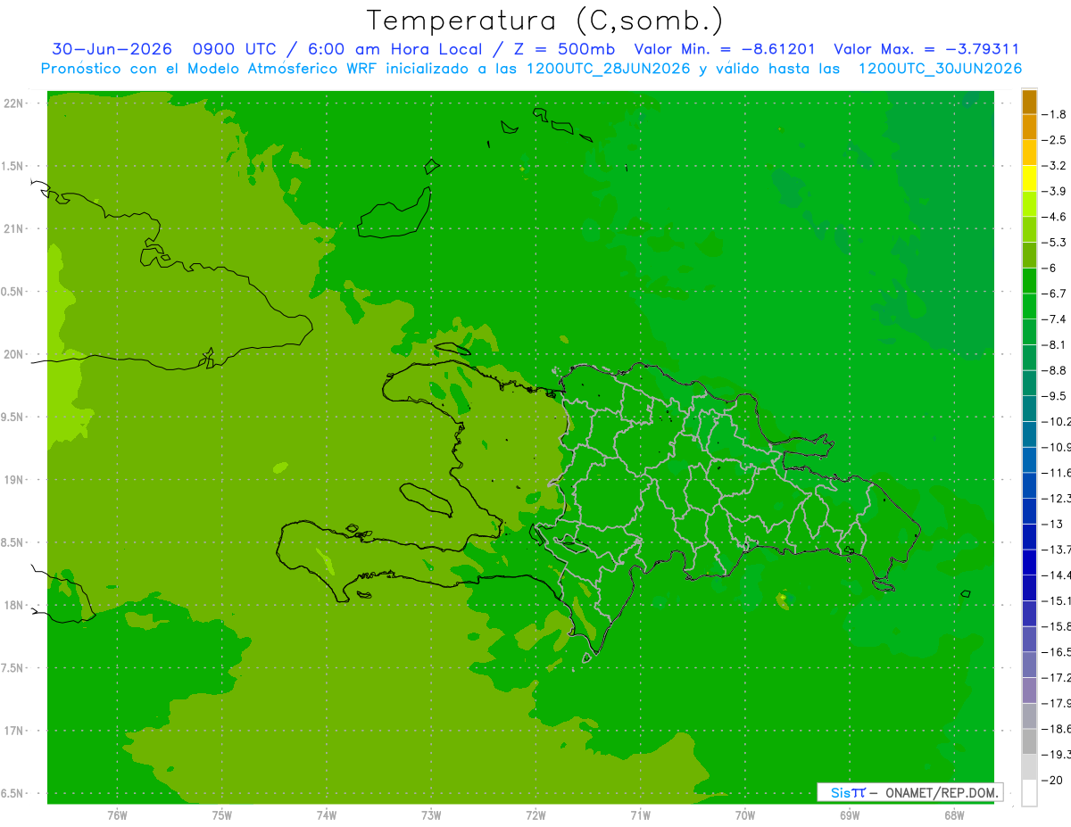Select the "70W" longitude label
Image resolution: width=1071 pixels, height=827 pixels.
point(744,815)
